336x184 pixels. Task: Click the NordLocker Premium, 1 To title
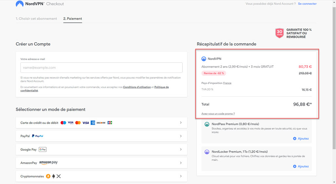pos(240,152)
